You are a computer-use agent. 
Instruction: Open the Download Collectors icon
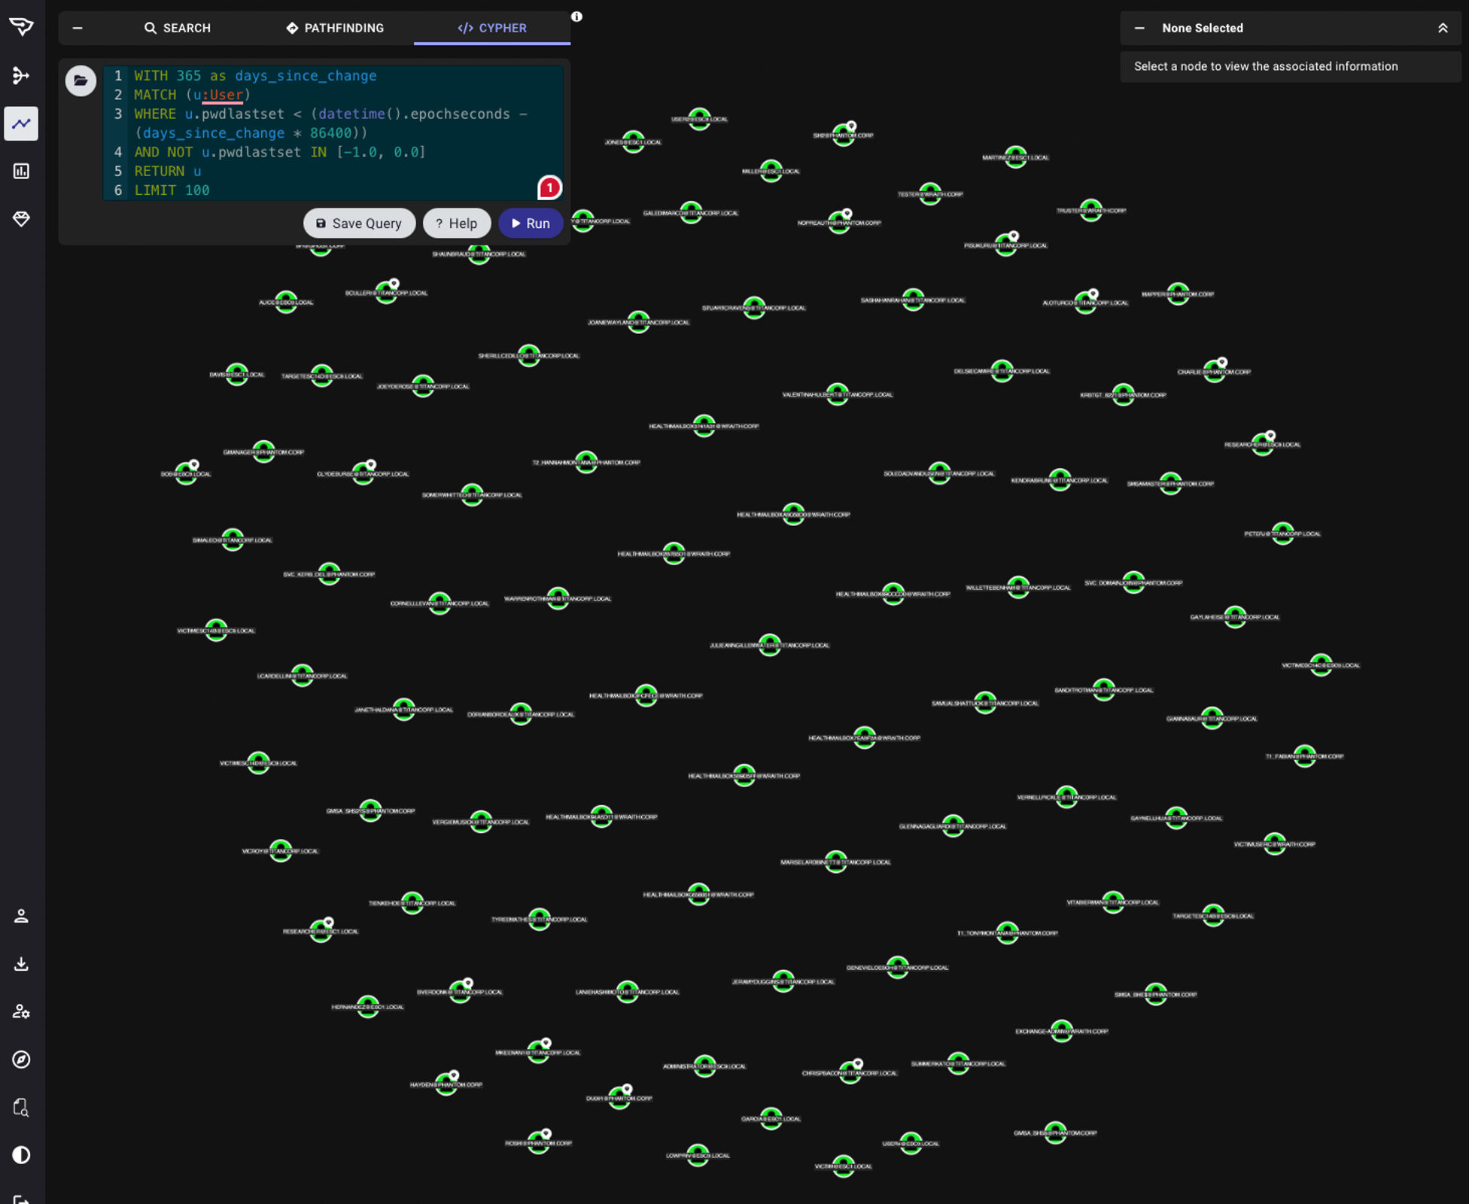click(20, 963)
